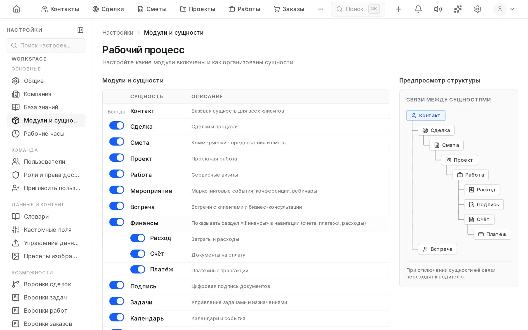Open the AI sparkles assistant icon

pos(458,9)
